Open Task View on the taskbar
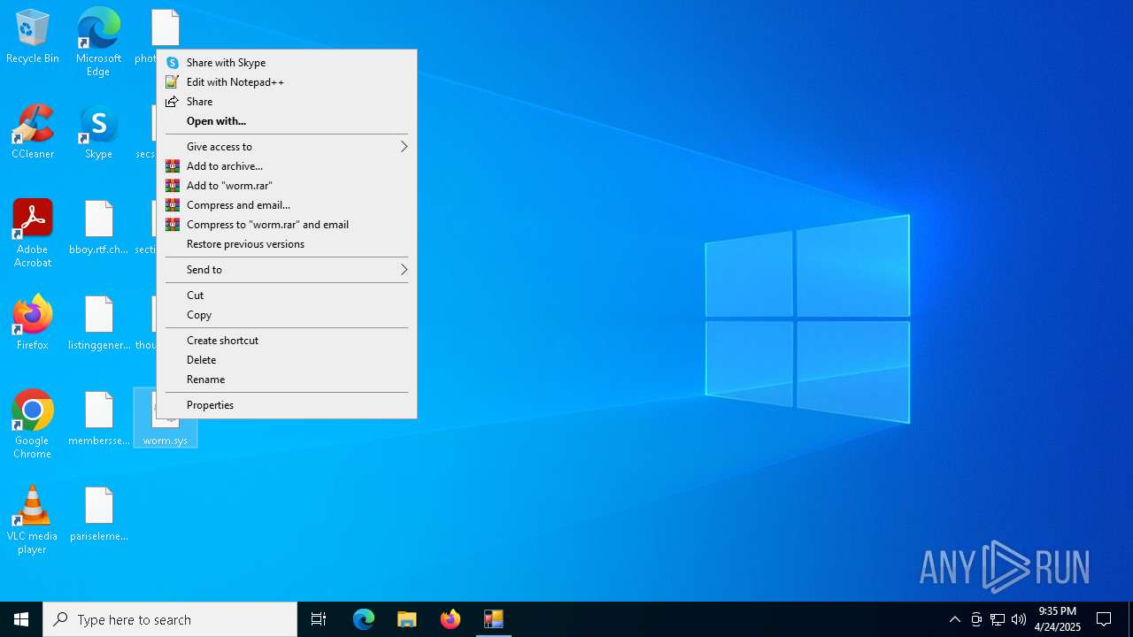Viewport: 1133px width, 637px height. coord(319,619)
